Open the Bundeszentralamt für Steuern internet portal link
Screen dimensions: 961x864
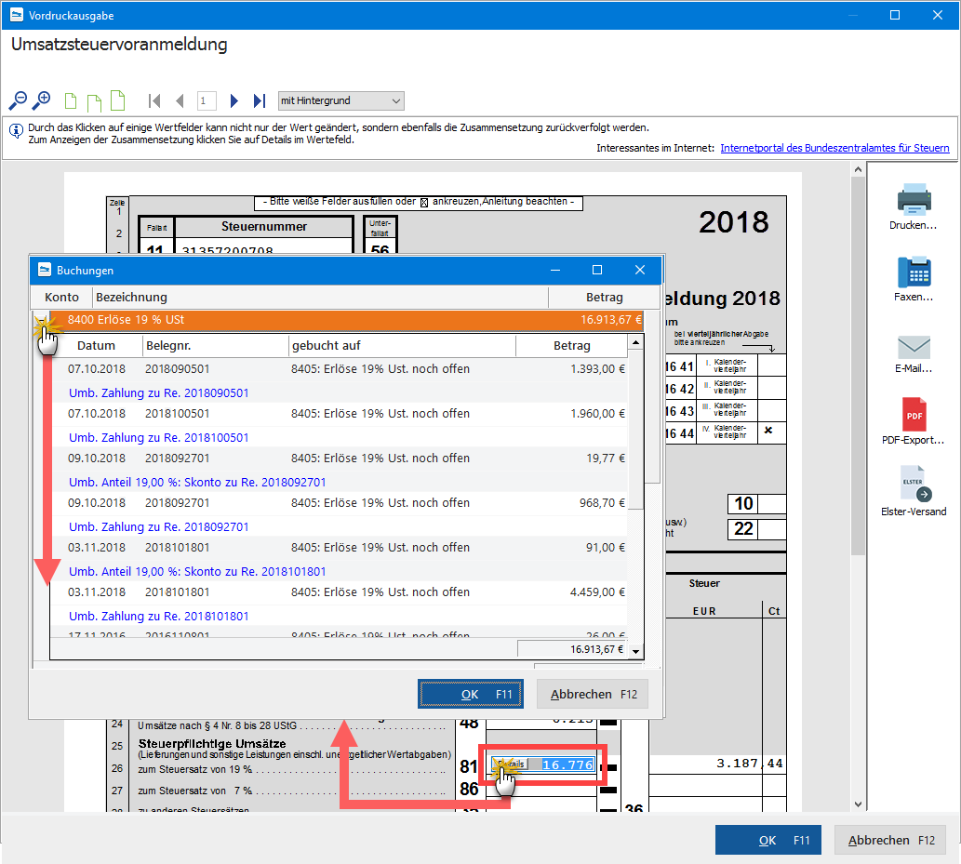tap(834, 148)
